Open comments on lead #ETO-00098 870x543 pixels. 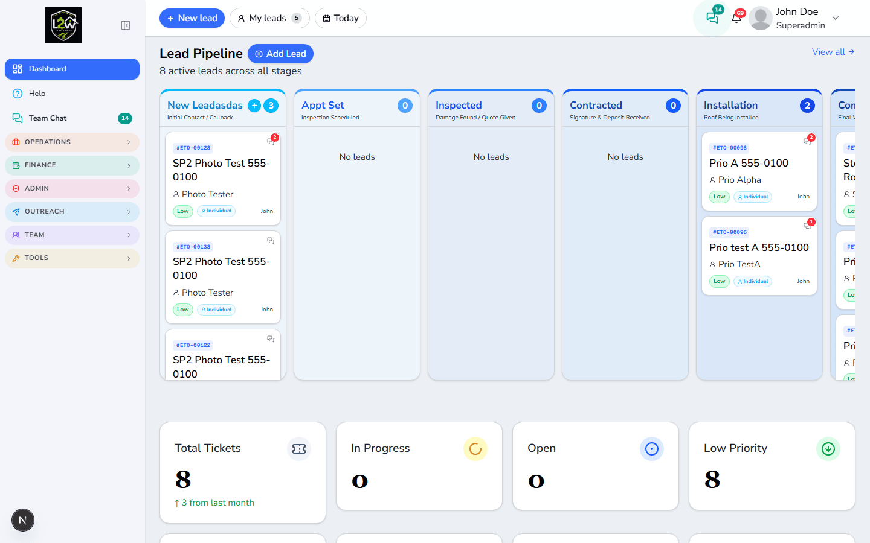[807, 141]
